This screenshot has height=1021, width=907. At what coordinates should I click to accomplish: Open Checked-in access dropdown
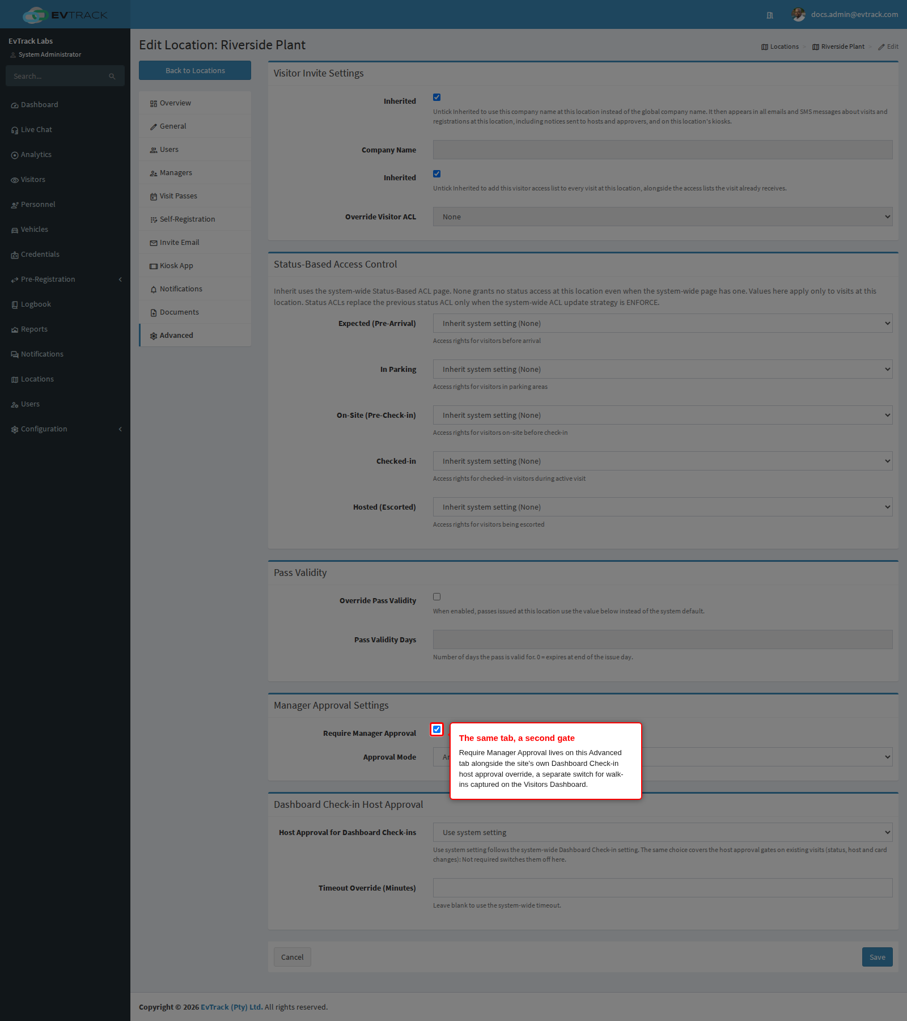(x=663, y=461)
